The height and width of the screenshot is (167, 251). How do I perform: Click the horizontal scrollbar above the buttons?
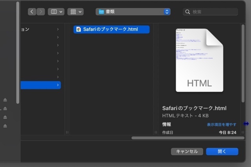pyautogui.click(x=188, y=138)
